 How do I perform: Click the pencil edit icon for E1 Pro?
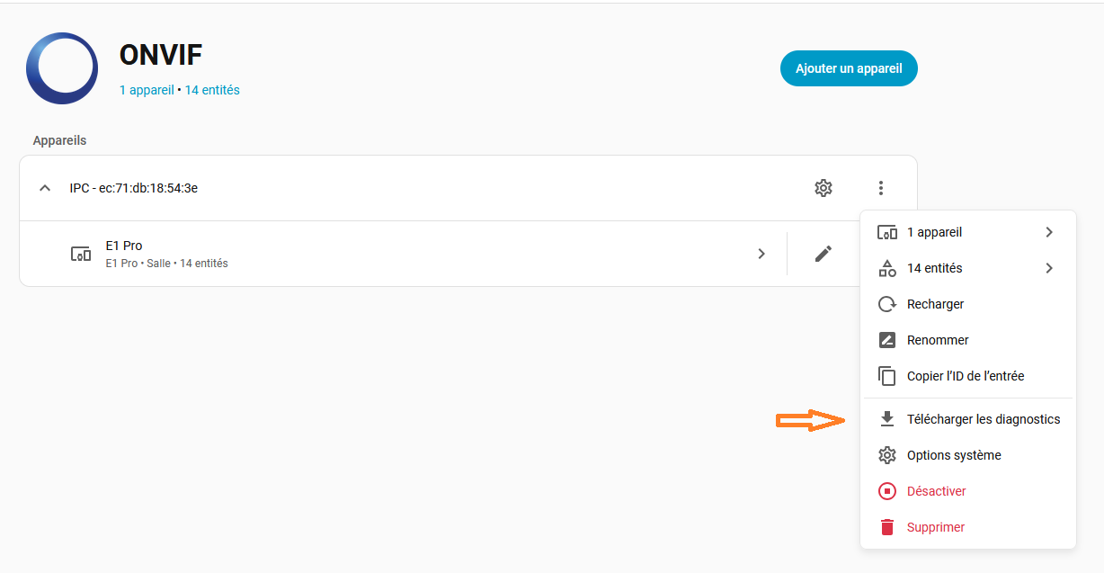(x=823, y=254)
